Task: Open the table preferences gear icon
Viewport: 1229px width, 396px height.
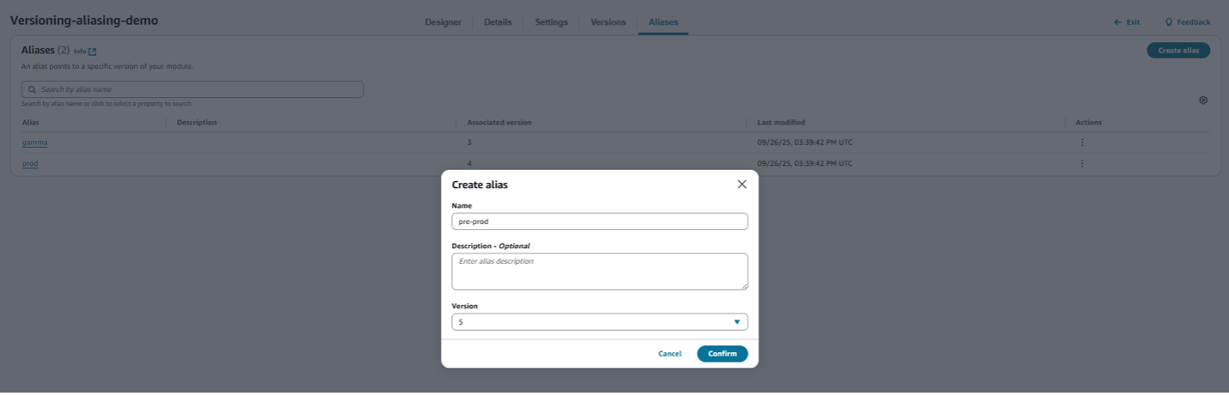Action: 1203,101
